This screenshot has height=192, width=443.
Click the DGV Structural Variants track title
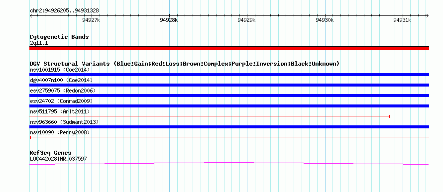click(x=185, y=64)
